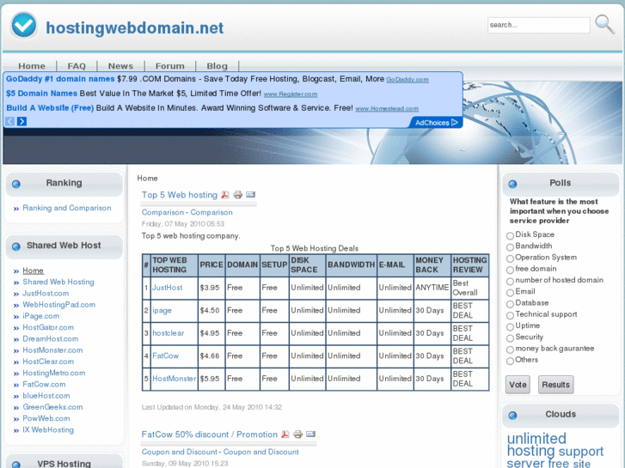Choose money back gaurantee poll option

click(510, 349)
